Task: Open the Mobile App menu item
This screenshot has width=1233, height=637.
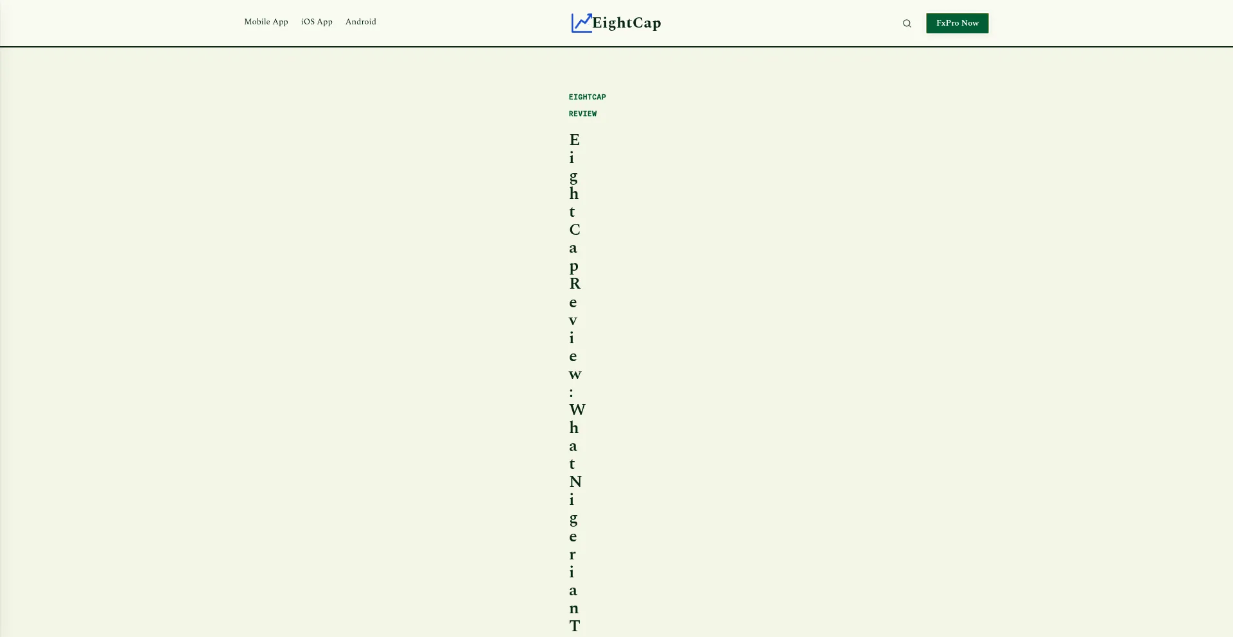Action: [x=266, y=22]
